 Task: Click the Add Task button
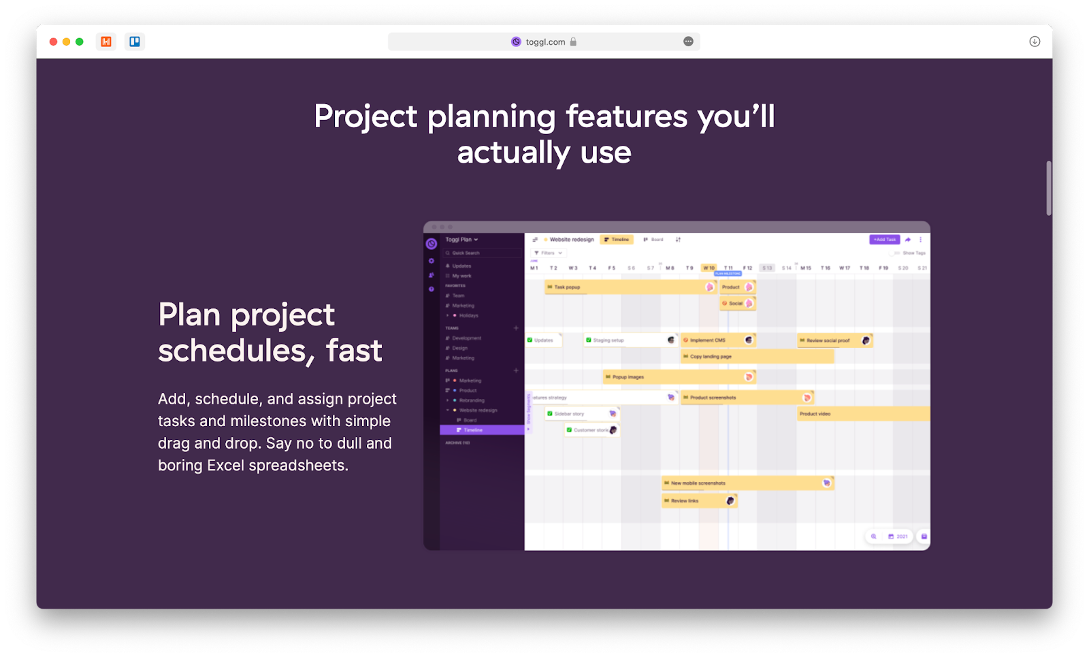885,240
